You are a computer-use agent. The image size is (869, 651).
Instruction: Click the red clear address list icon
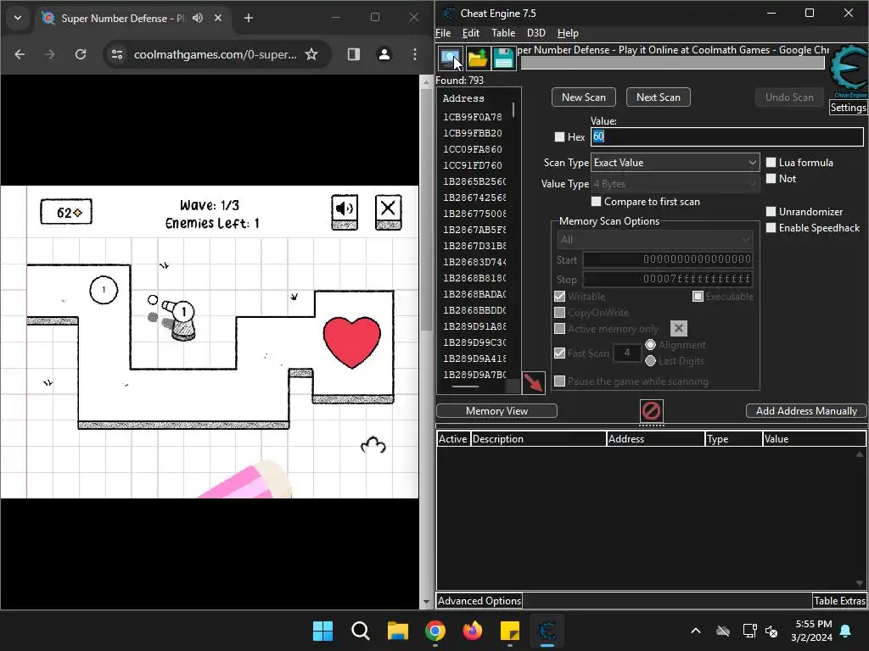pos(651,411)
